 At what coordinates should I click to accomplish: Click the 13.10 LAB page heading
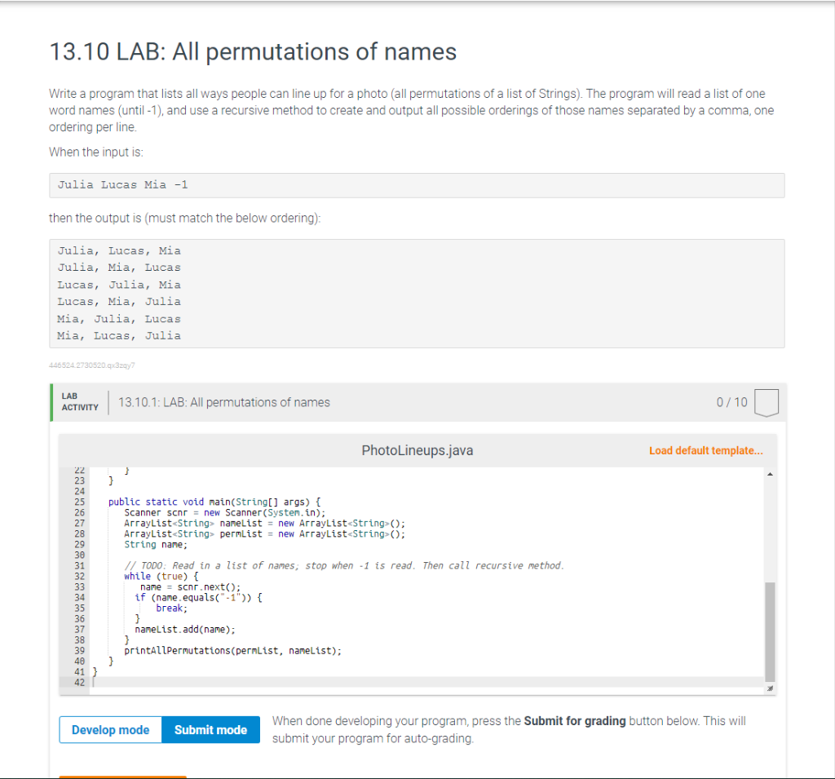[x=253, y=51]
